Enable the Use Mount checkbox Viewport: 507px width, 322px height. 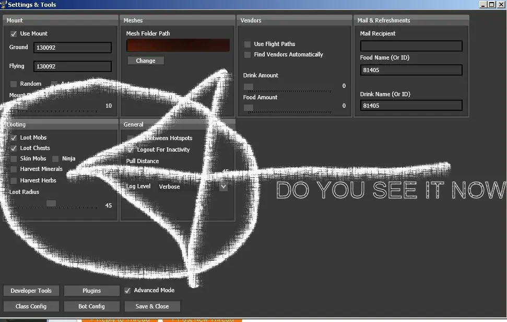click(14, 34)
